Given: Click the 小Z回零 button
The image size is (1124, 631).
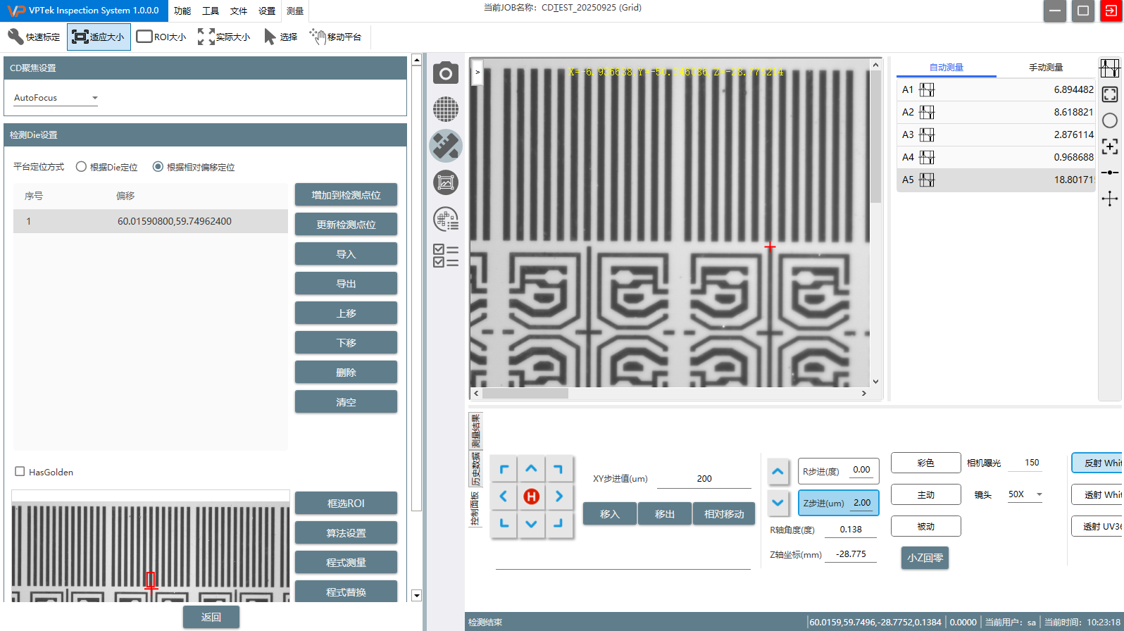Looking at the screenshot, I should (925, 558).
